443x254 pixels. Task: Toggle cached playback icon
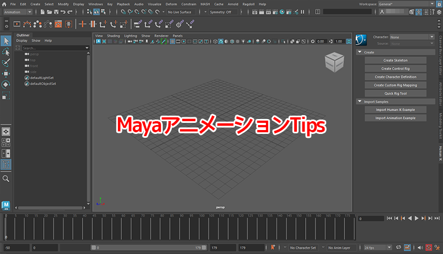pos(407,247)
